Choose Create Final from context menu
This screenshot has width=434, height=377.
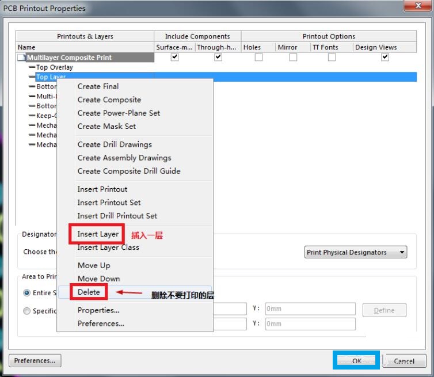coord(98,86)
